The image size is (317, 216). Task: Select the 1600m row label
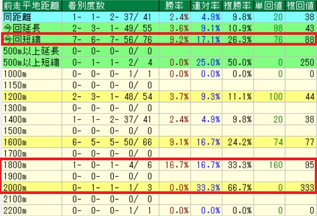pos(15,142)
